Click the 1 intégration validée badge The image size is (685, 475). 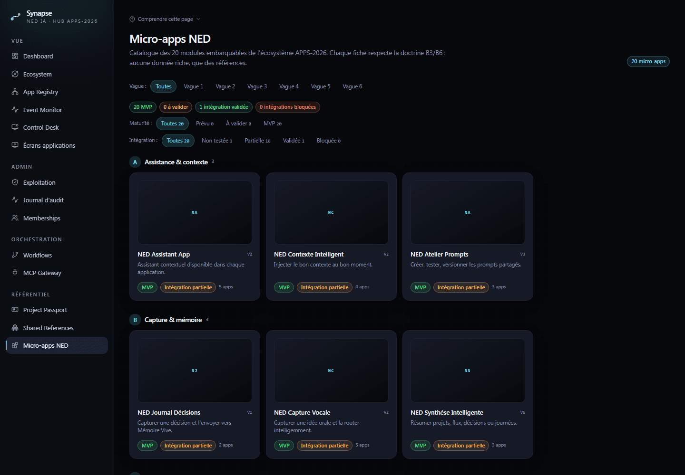pos(224,107)
